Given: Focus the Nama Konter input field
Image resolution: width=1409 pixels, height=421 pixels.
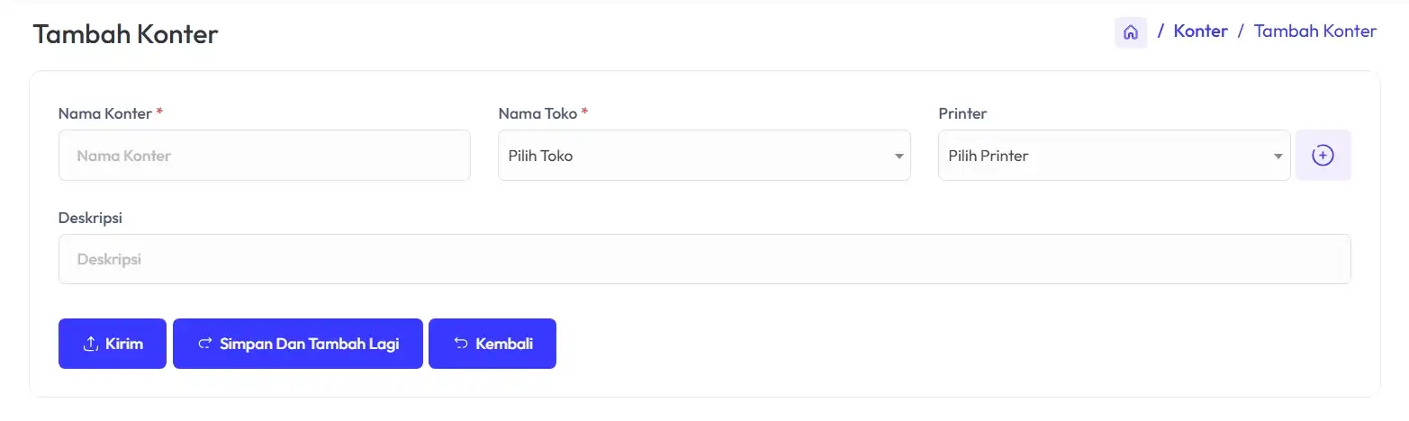Looking at the screenshot, I should tap(265, 156).
